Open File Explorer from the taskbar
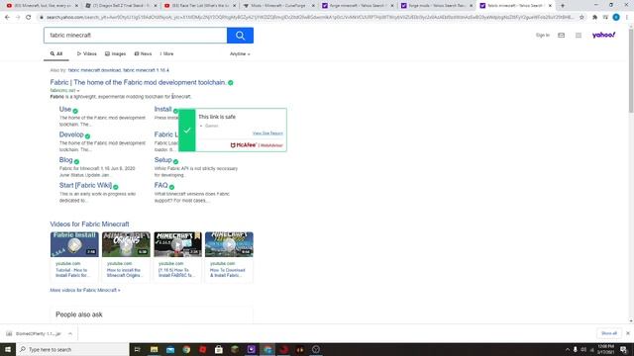634x356 pixels. [155, 349]
